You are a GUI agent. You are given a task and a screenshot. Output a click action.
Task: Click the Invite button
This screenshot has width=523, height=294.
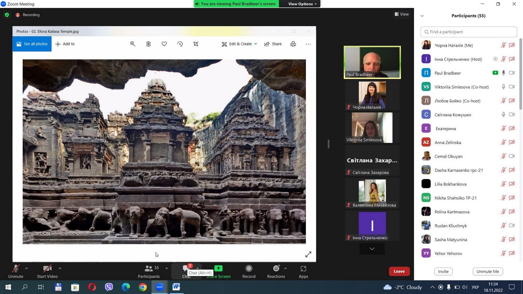coord(443,271)
